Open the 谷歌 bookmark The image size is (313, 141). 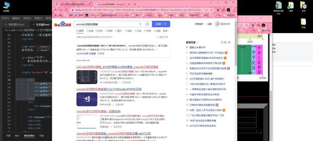[69, 15]
